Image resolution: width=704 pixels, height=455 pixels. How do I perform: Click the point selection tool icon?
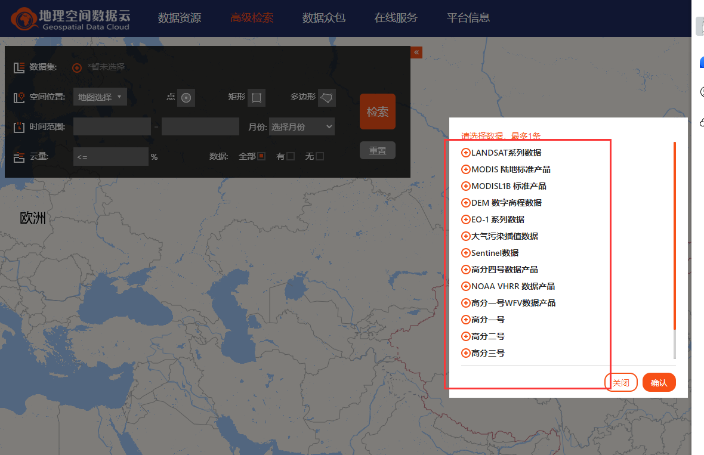coord(186,98)
